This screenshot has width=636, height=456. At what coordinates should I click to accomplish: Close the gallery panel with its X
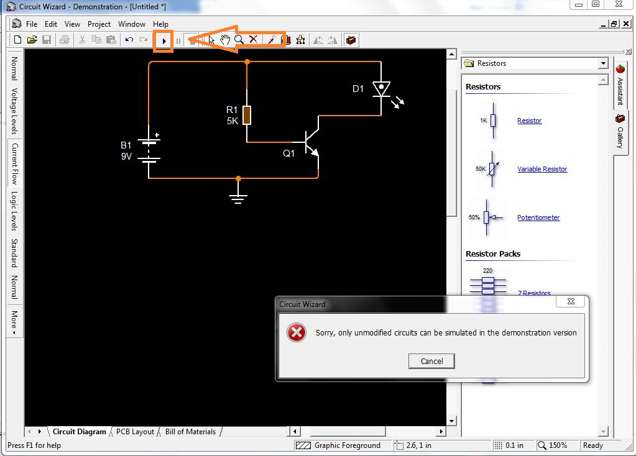pyautogui.click(x=629, y=52)
